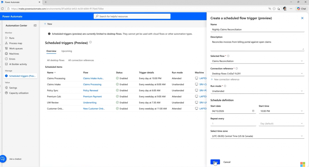Open Capacity utilization page

tap(19, 93)
